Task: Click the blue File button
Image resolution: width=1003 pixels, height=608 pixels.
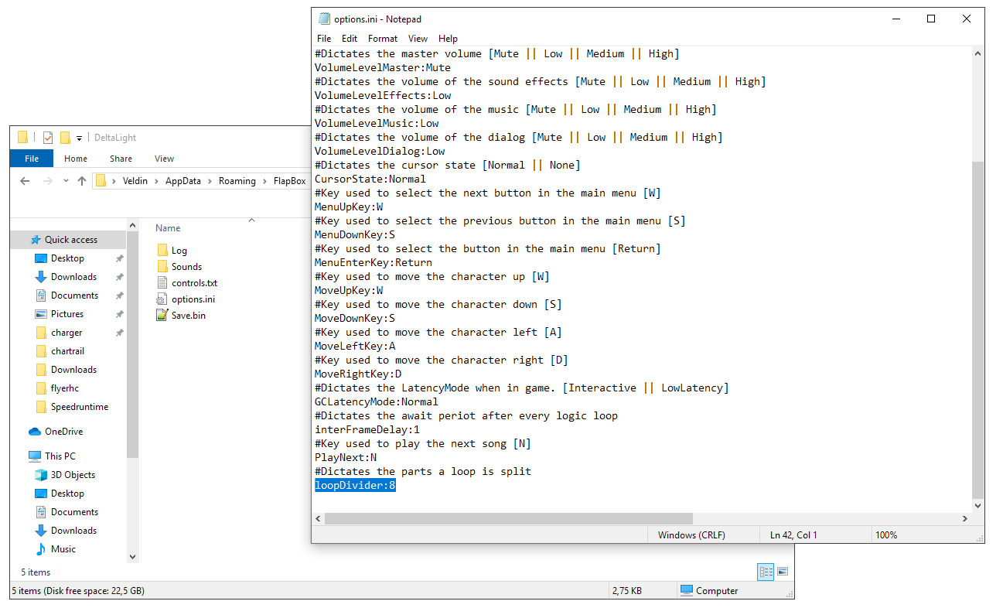Action: 32,159
